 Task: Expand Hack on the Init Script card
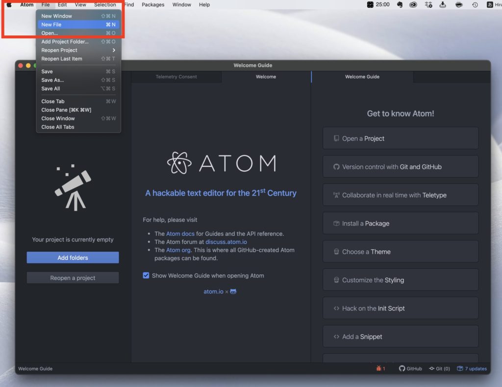point(401,308)
